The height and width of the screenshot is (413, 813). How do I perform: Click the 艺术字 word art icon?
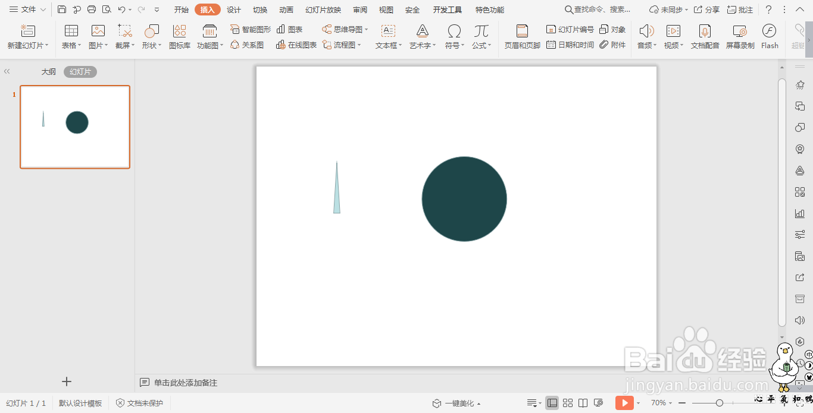[x=422, y=31]
